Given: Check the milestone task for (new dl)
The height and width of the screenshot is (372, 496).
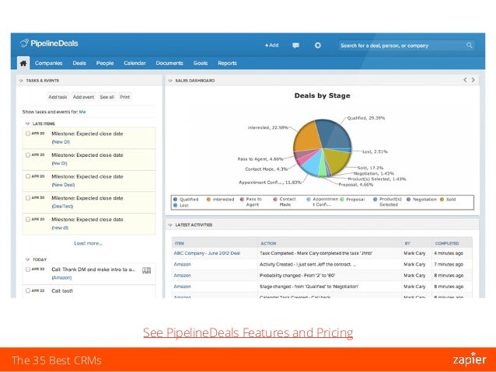Looking at the screenshot, I should pyautogui.click(x=28, y=219).
